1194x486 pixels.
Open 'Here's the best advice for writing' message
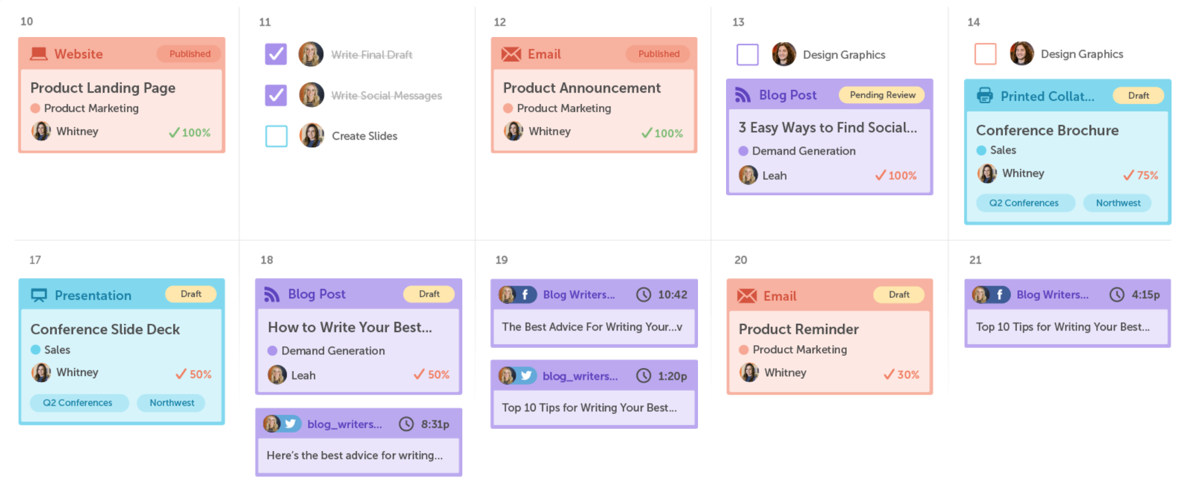pyautogui.click(x=355, y=455)
